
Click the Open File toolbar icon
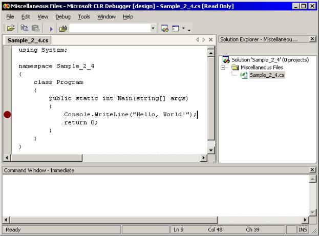[x=11, y=28]
